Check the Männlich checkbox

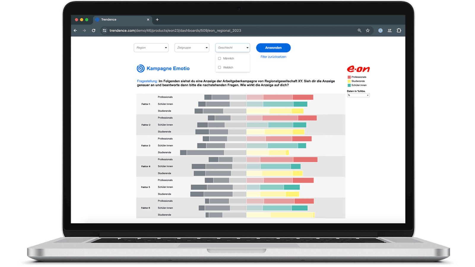click(x=220, y=58)
